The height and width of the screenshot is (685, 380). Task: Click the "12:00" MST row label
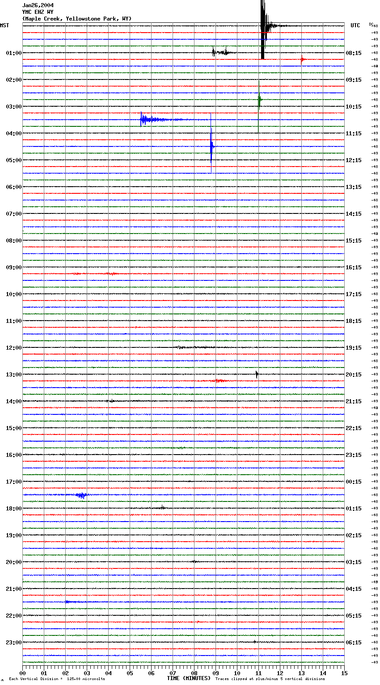tap(14, 348)
